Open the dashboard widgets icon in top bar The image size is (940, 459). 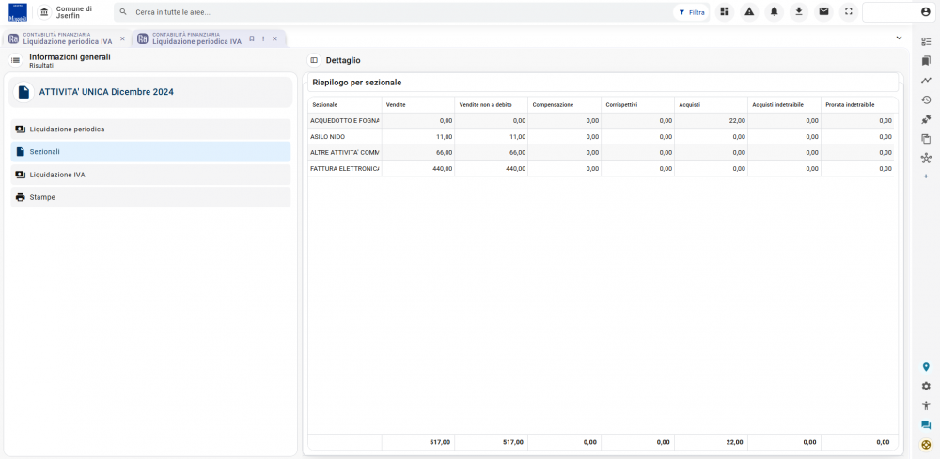[724, 12]
